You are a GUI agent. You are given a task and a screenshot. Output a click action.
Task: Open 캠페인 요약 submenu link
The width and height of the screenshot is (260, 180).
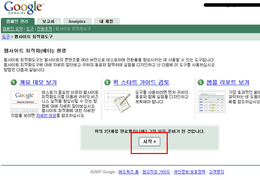coord(13,29)
